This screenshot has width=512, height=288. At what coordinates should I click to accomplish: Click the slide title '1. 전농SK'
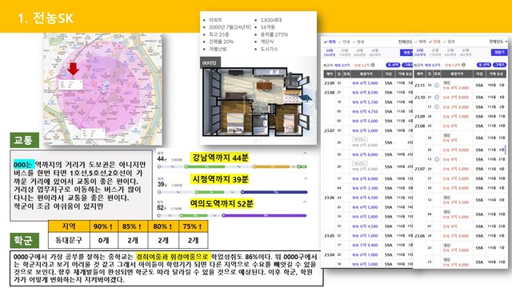46,18
